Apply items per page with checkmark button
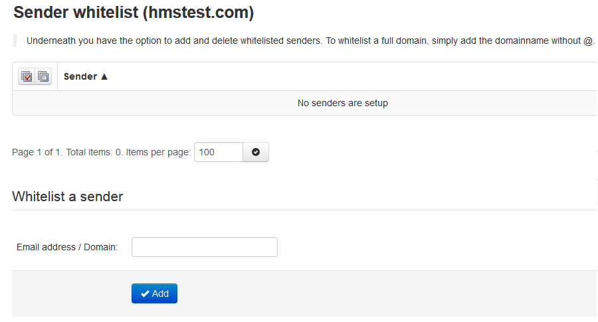The image size is (598, 322). (x=256, y=152)
